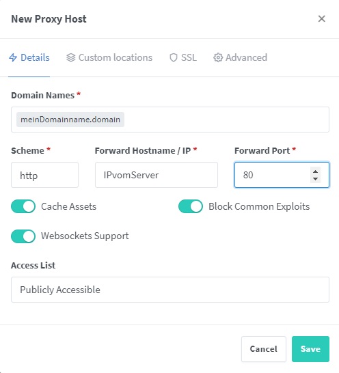Open the Scheme dropdown showing http

tap(44, 175)
